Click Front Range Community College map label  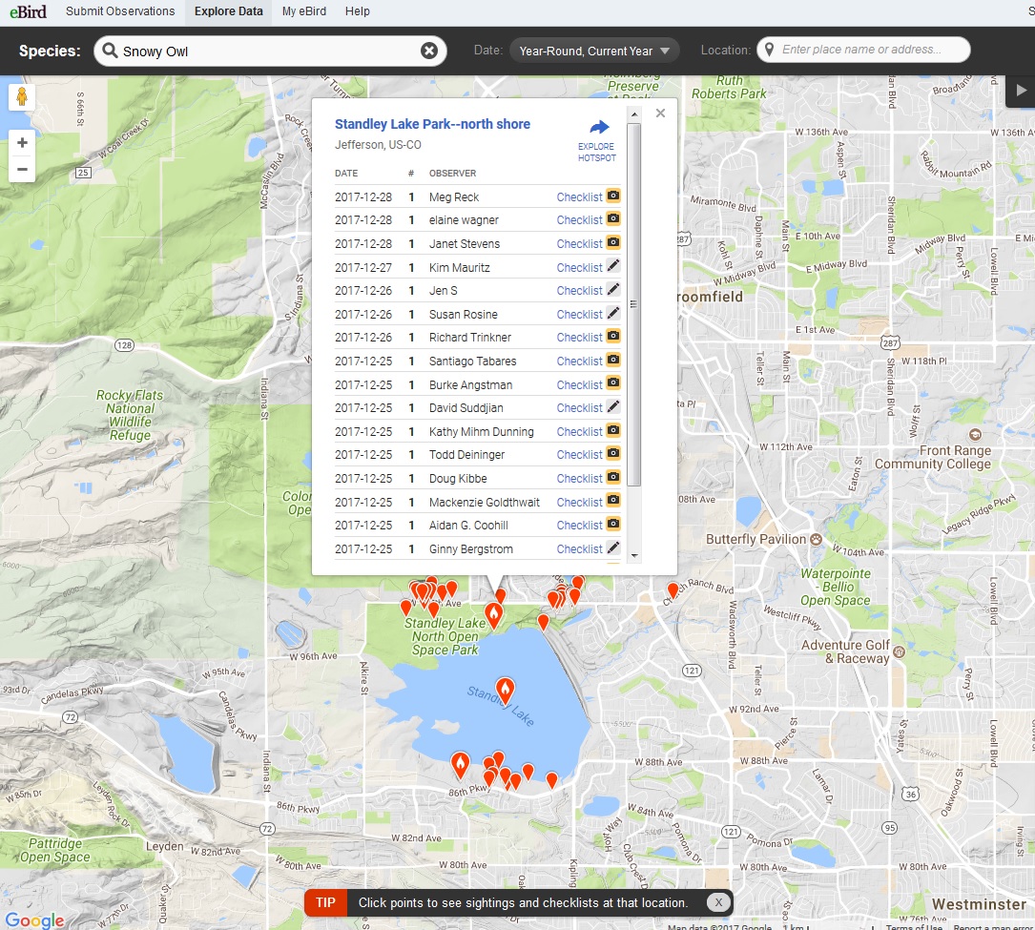pyautogui.click(x=933, y=457)
